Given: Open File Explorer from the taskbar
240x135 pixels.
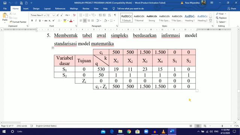Looking at the screenshot, I should (120, 132).
